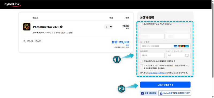Image resolution: width=214 pixels, height=98 pixels.
Task: Click the 製品名 column header
Action: [x=36, y=18]
